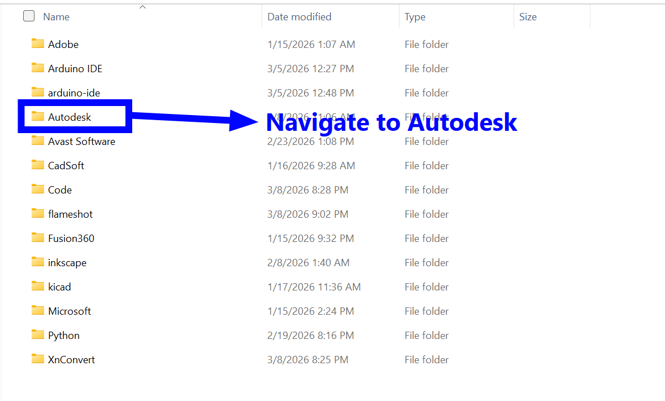Click the Arduino IDE folder icon

38,68
